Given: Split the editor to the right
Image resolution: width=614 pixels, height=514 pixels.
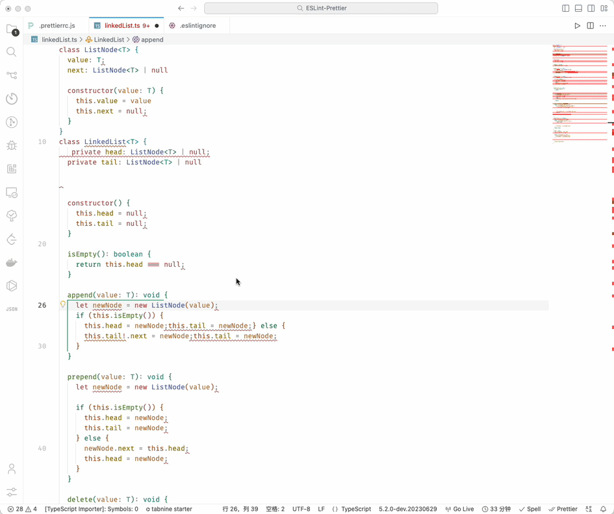Looking at the screenshot, I should (x=590, y=25).
